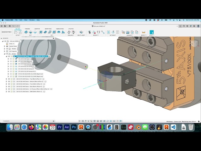The image size is (201, 151).
Task: Click the scissors Trim toolpath icon
Action: tap(89, 32)
